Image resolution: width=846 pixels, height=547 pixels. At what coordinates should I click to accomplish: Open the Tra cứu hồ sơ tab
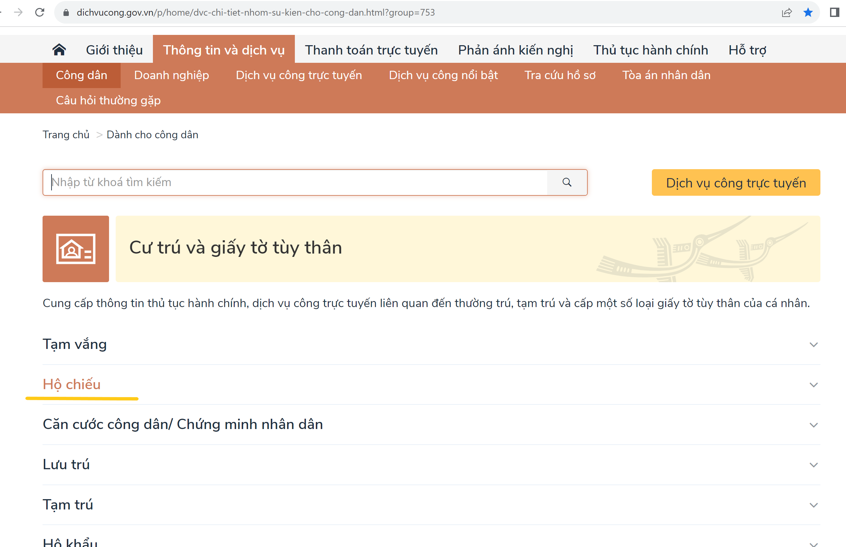click(x=559, y=75)
